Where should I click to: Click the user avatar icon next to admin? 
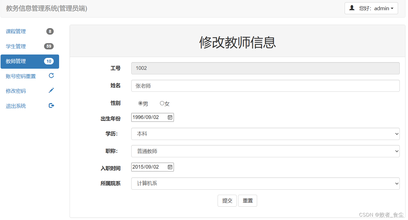[x=352, y=8]
